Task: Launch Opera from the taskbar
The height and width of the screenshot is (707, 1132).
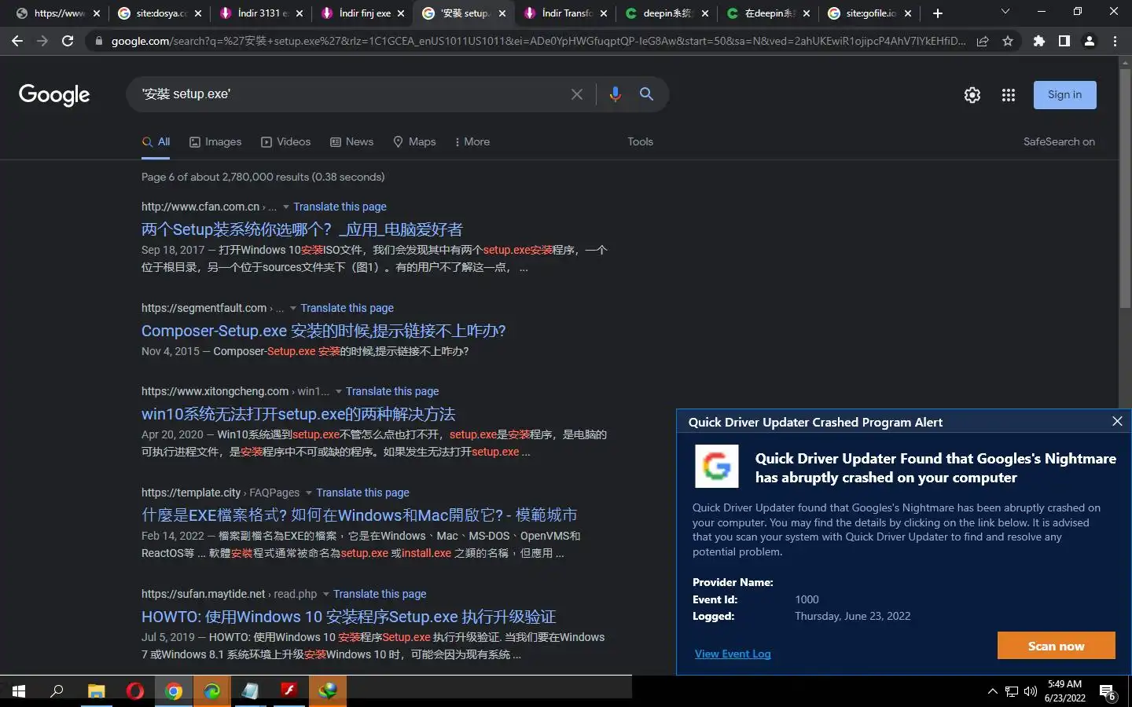Action: click(x=135, y=691)
